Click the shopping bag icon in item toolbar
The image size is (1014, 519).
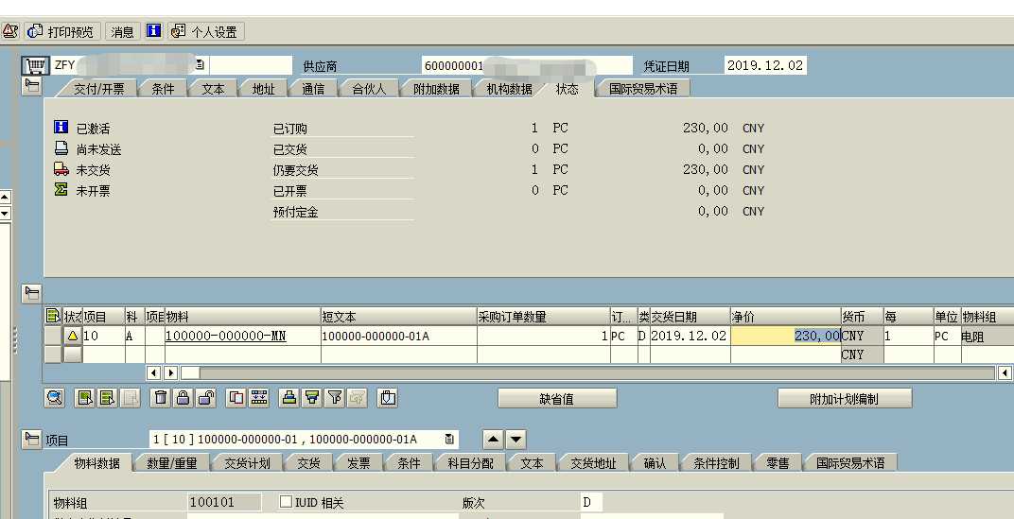(x=388, y=397)
